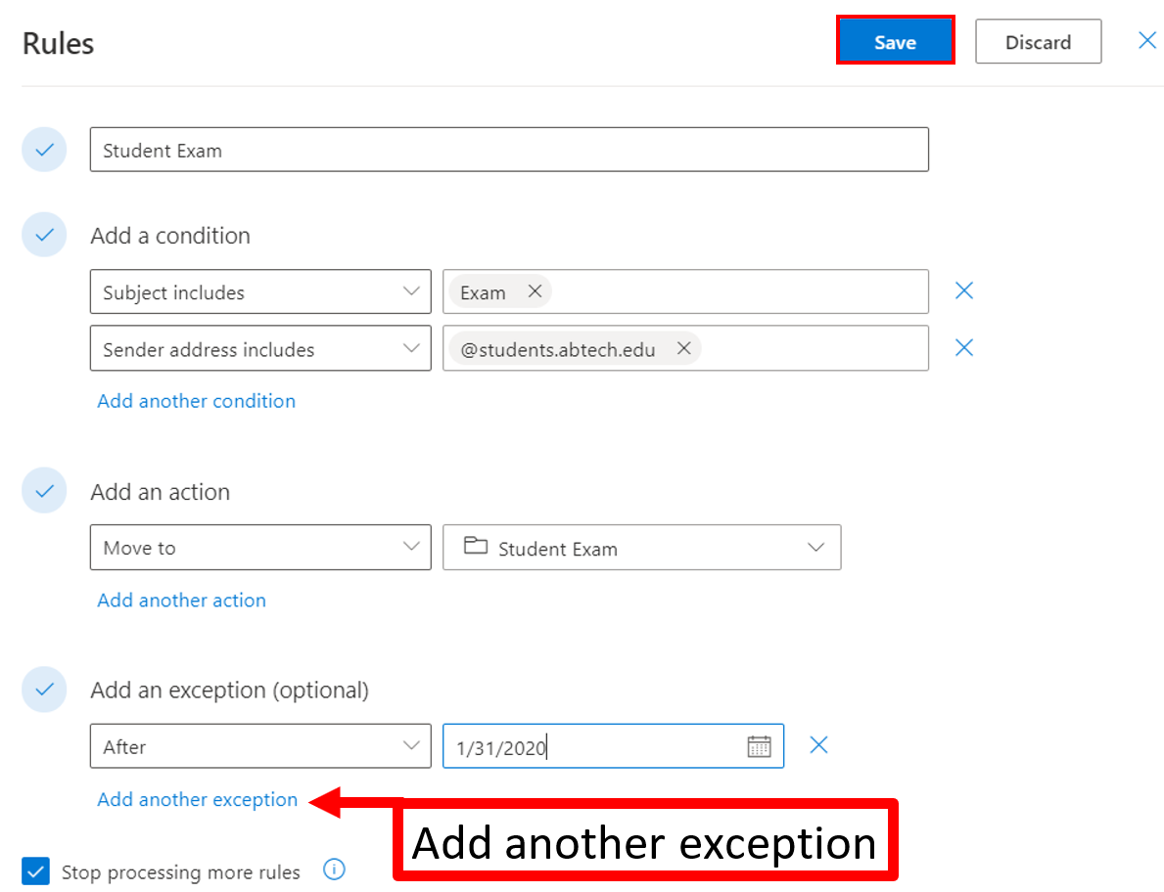The width and height of the screenshot is (1164, 892).
Task: Remove the @students.abtech.edu address chip
Action: click(x=683, y=347)
